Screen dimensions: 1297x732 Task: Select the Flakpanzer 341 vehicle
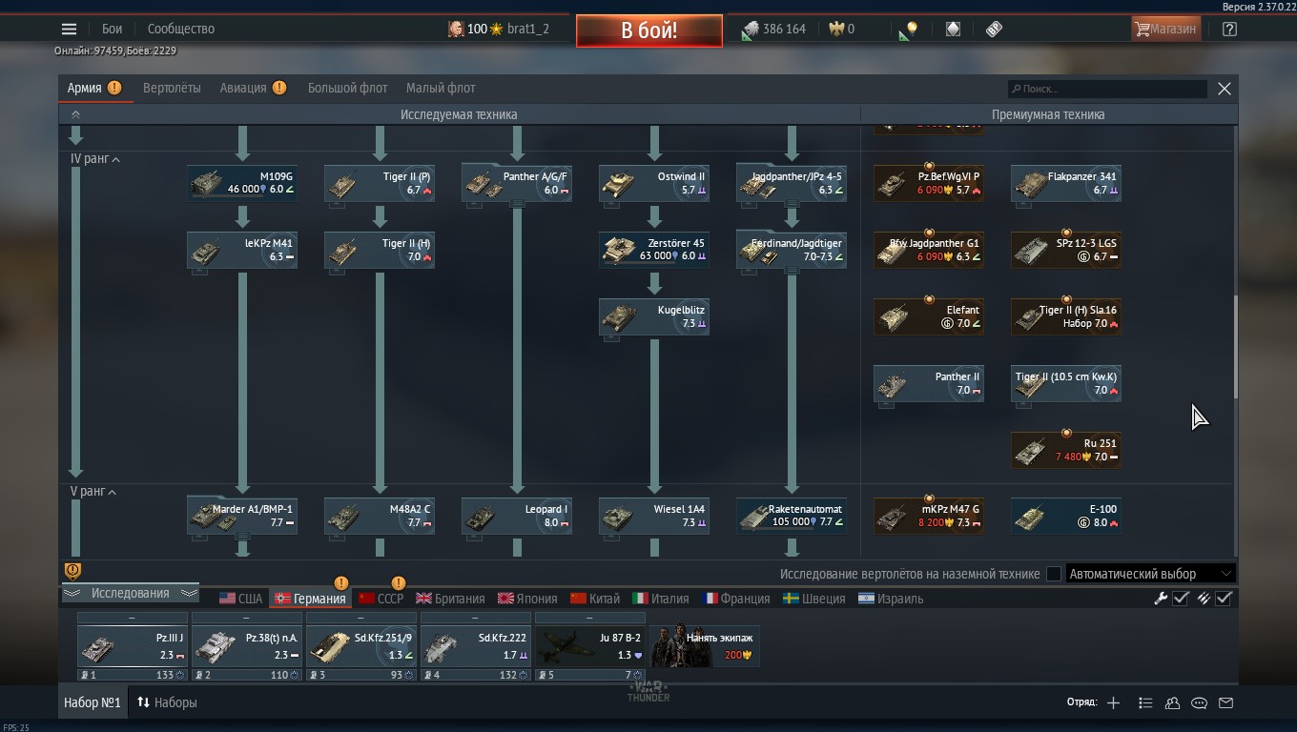click(1066, 183)
